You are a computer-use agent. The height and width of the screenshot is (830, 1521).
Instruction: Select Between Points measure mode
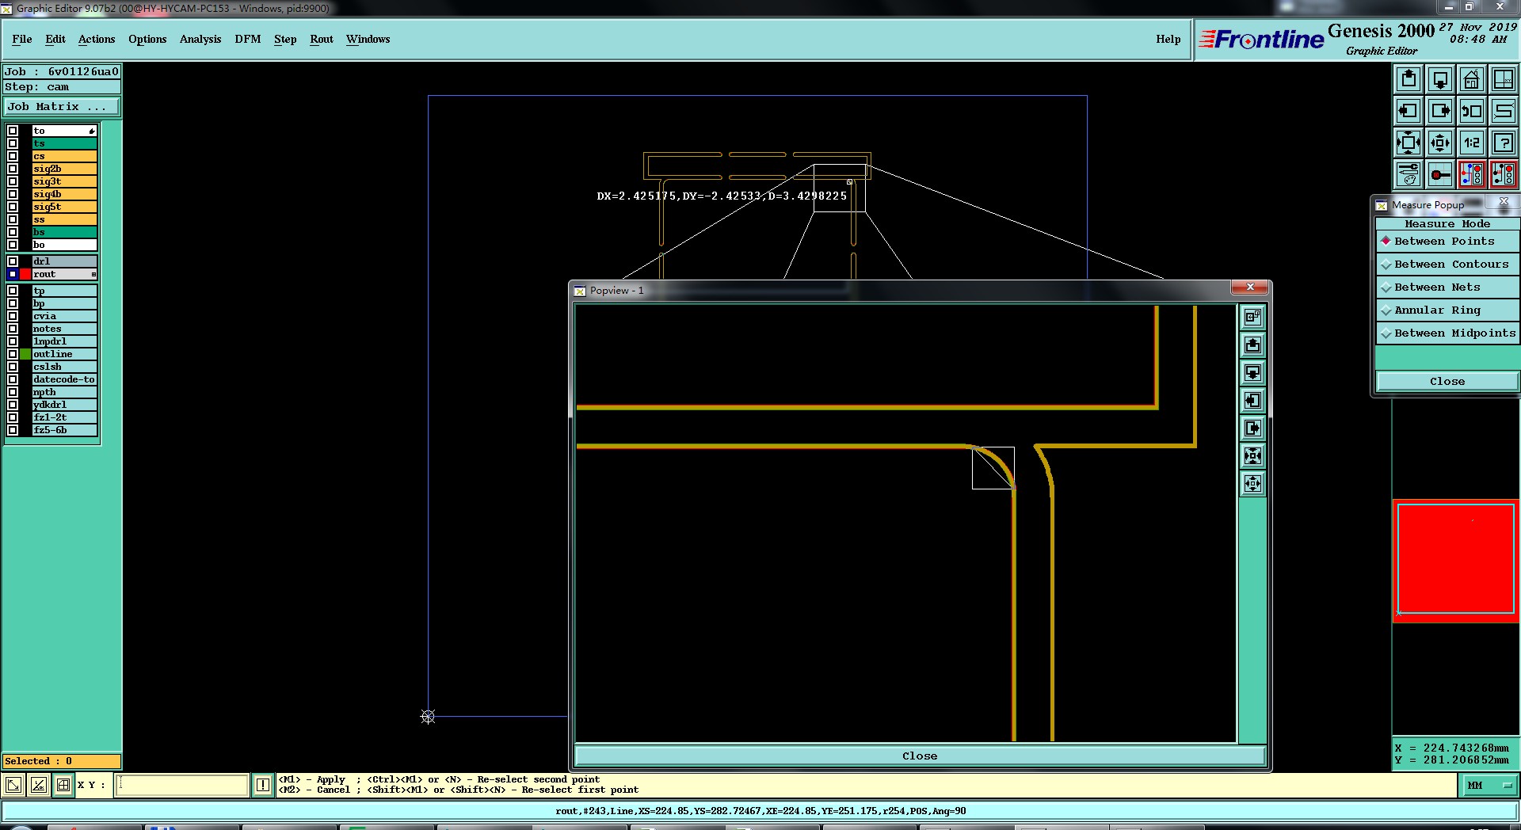[x=1447, y=241]
